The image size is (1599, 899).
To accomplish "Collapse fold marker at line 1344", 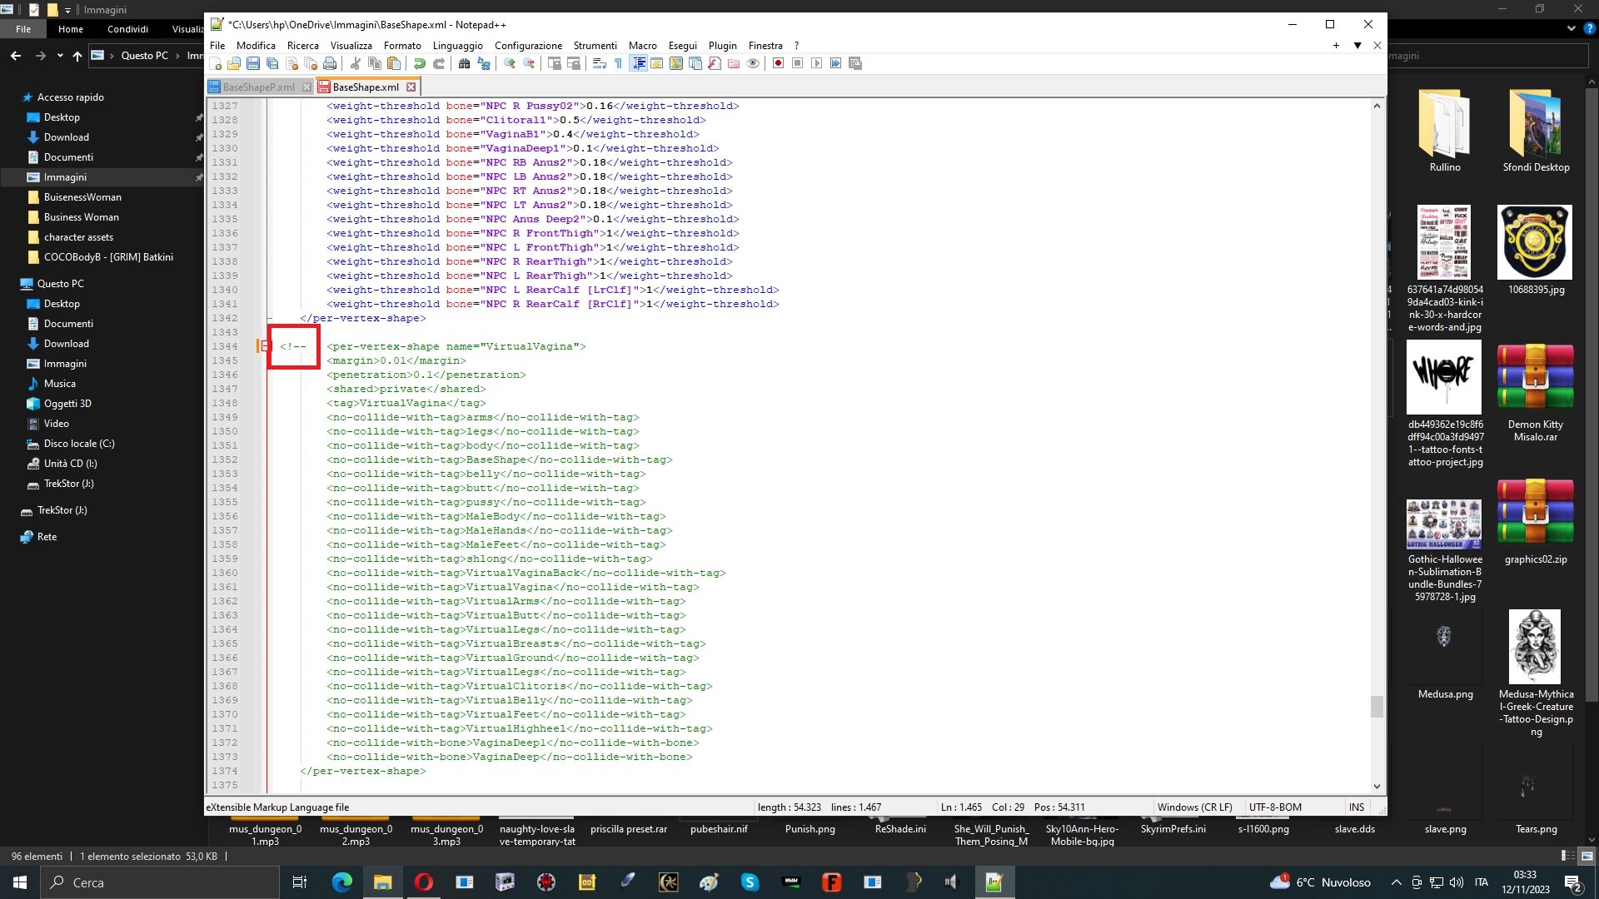I will (x=266, y=346).
